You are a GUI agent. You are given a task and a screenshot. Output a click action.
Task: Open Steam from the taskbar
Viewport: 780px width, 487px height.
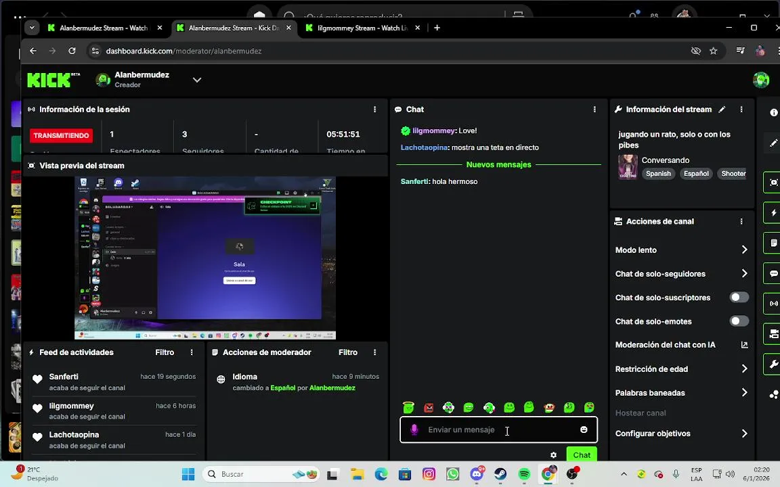click(x=500, y=474)
